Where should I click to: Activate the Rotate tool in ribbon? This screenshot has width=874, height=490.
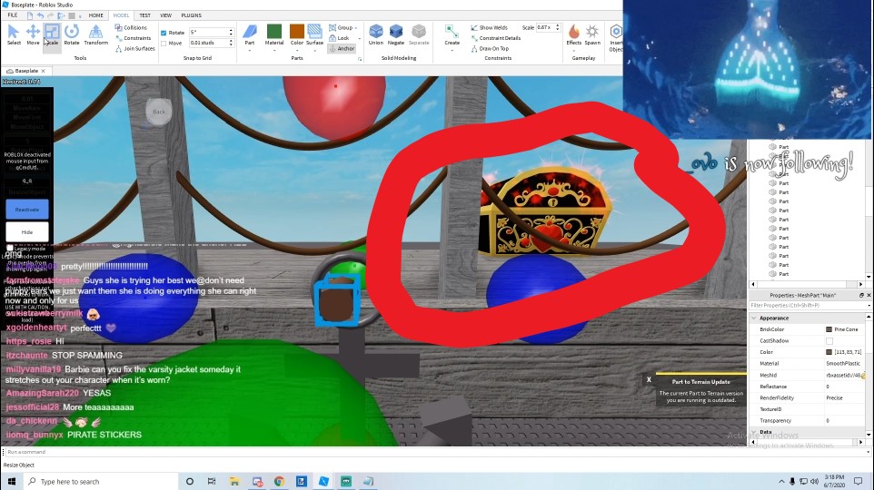[x=72, y=34]
